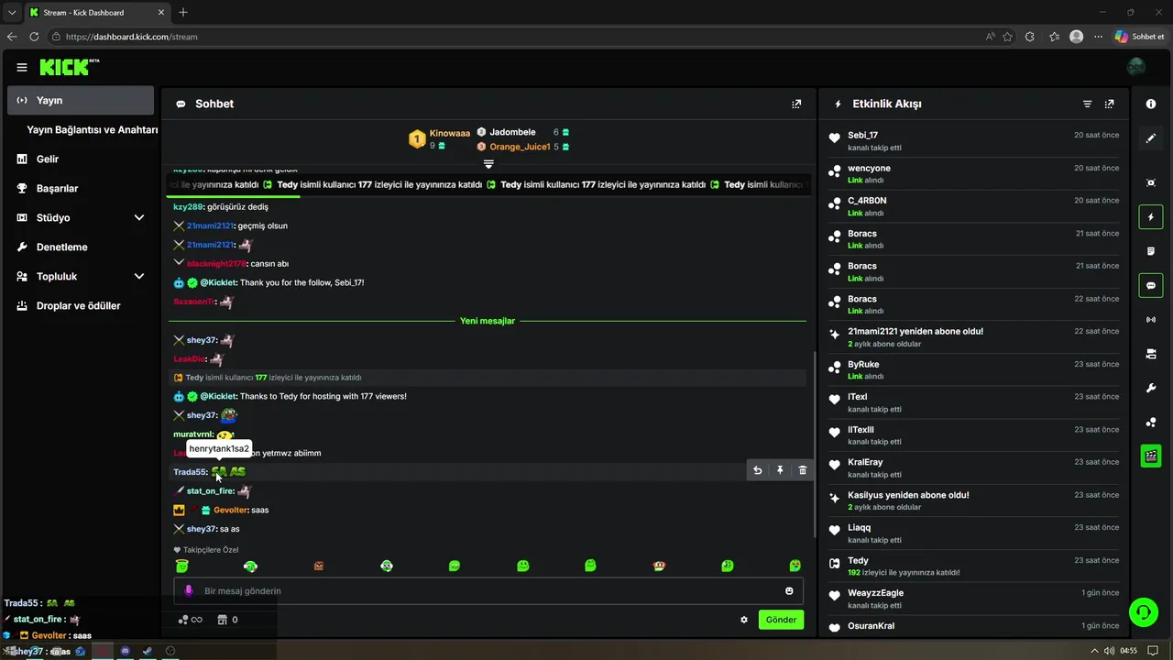Image resolution: width=1173 pixels, height=660 pixels.
Task: Open WeayzzEagle follow event
Action: [974, 599]
